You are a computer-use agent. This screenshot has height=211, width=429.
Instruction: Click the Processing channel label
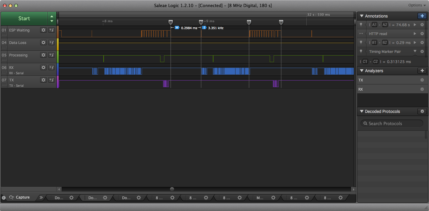(x=18, y=55)
